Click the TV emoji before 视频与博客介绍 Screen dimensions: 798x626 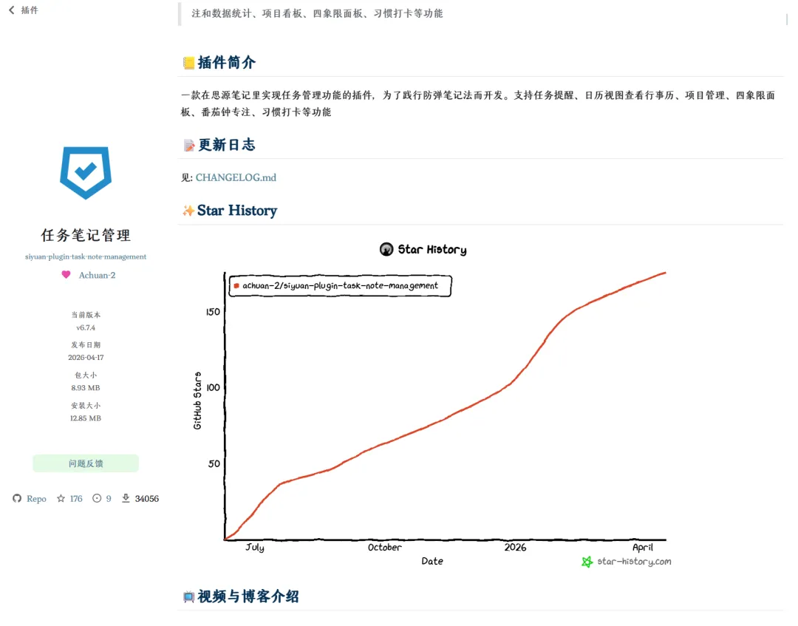(x=189, y=597)
